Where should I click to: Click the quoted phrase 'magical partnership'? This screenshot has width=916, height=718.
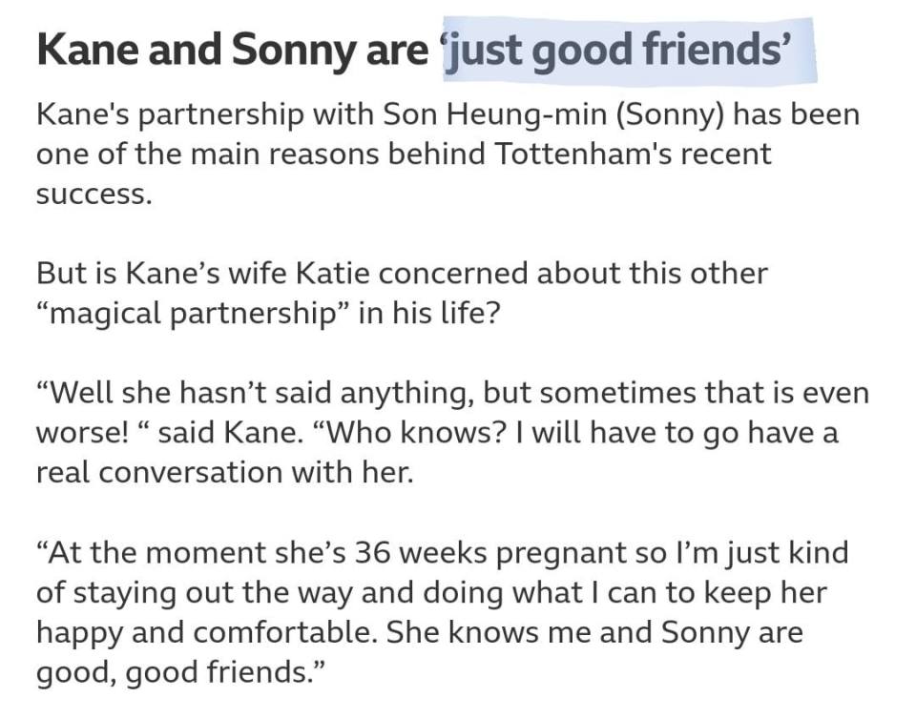pyautogui.click(x=196, y=314)
